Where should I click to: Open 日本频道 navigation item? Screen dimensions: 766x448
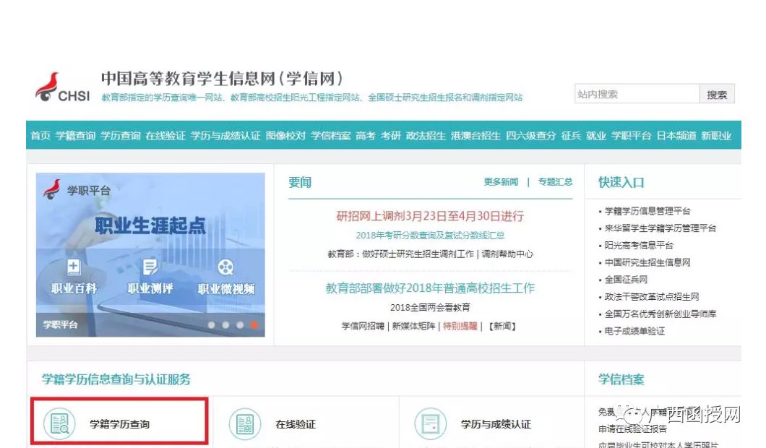coord(676,135)
